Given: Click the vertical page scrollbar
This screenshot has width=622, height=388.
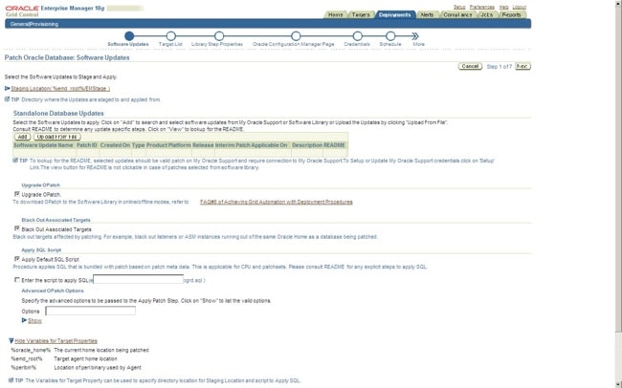Looking at the screenshot, I should 618,166.
